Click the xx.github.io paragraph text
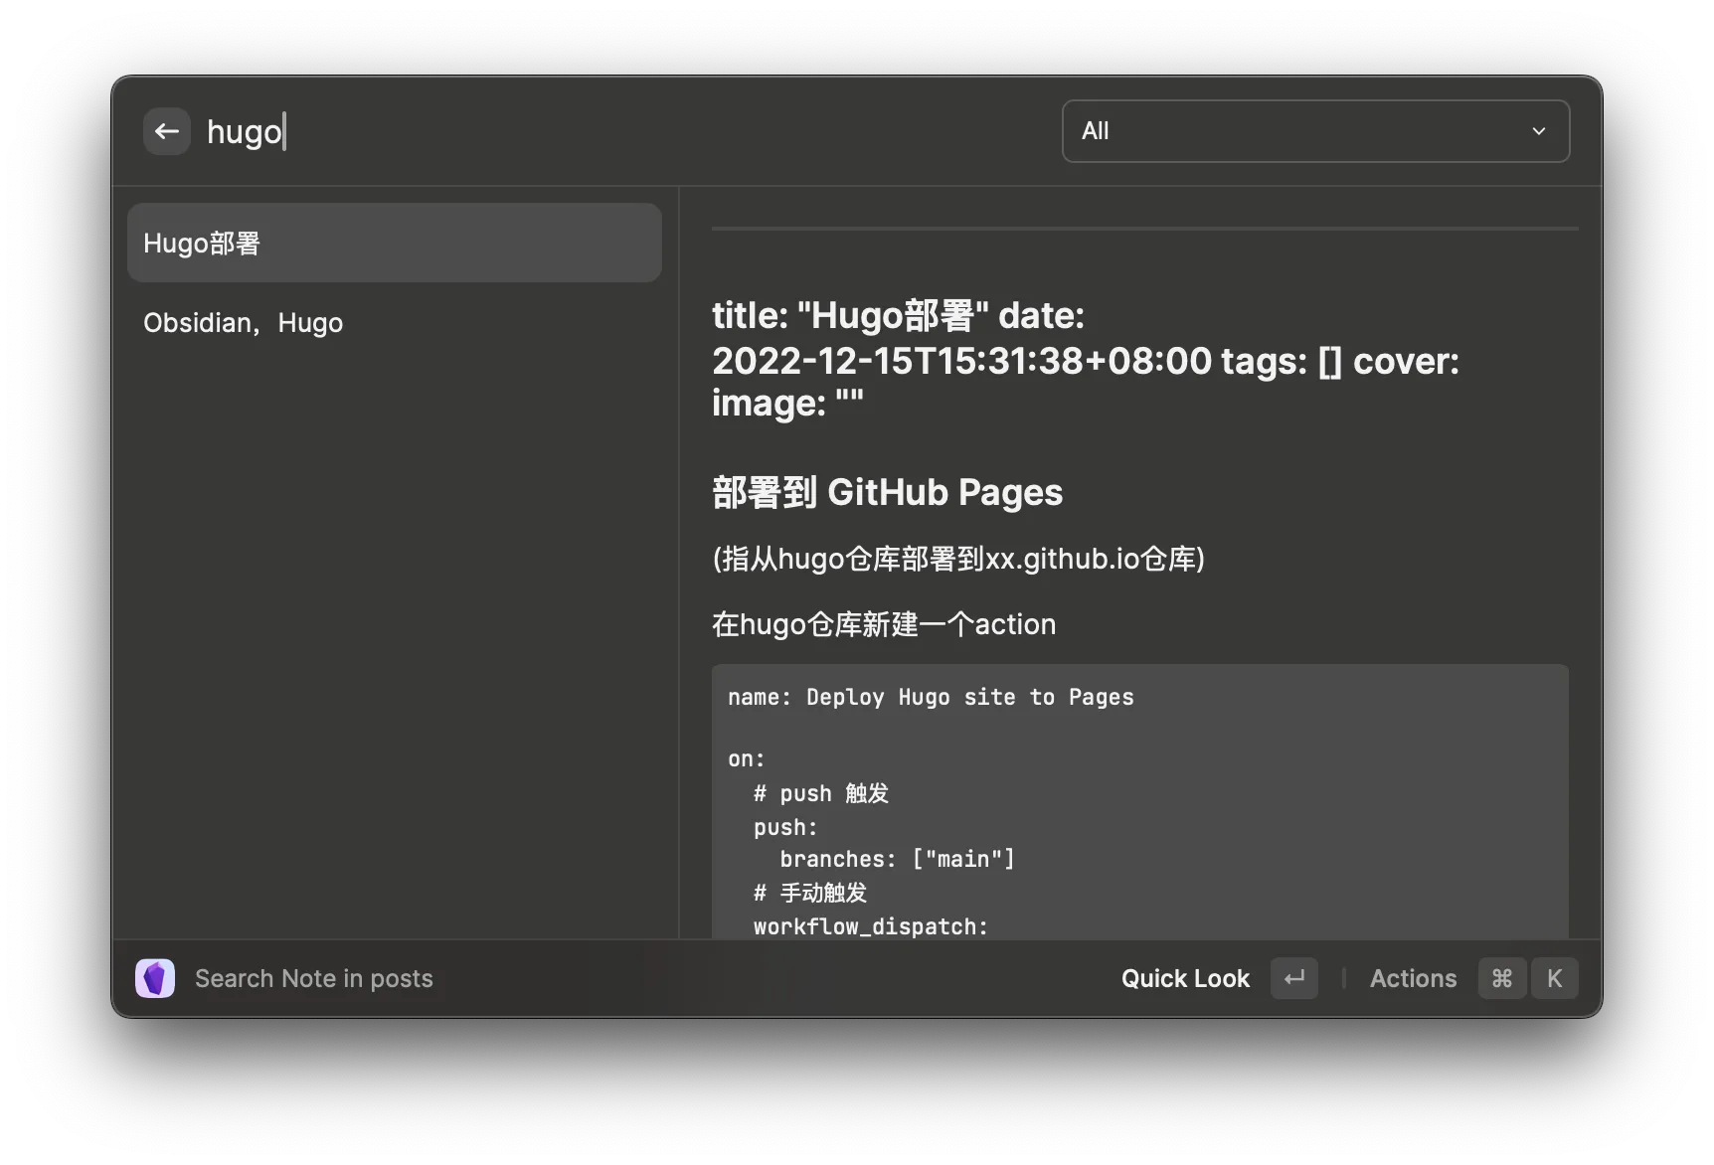 coord(958,559)
